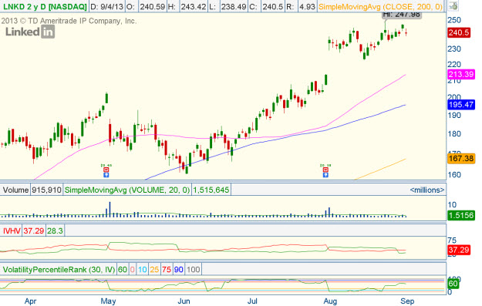Click the 75 label on IVHV axis
Image resolution: width=482 pixels, height=306 pixels.
[x=452, y=240]
